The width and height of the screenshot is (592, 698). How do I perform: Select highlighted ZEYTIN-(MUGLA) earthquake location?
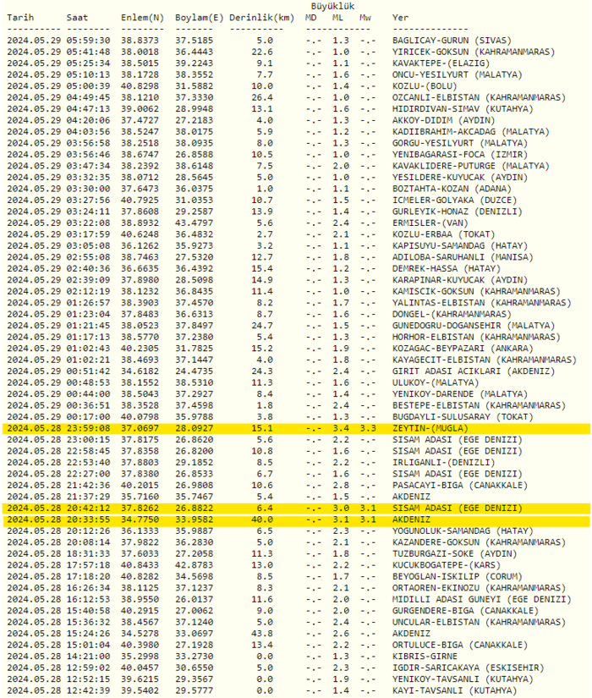click(430, 428)
